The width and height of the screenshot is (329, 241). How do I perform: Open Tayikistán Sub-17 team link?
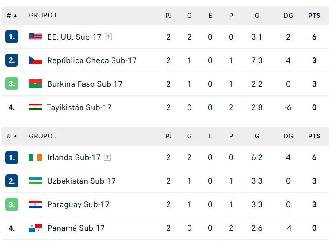coord(79,107)
